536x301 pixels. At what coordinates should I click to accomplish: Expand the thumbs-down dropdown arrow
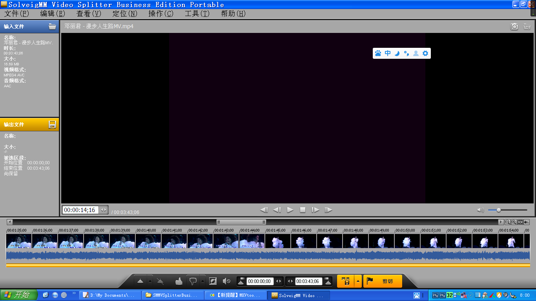[x=202, y=281]
